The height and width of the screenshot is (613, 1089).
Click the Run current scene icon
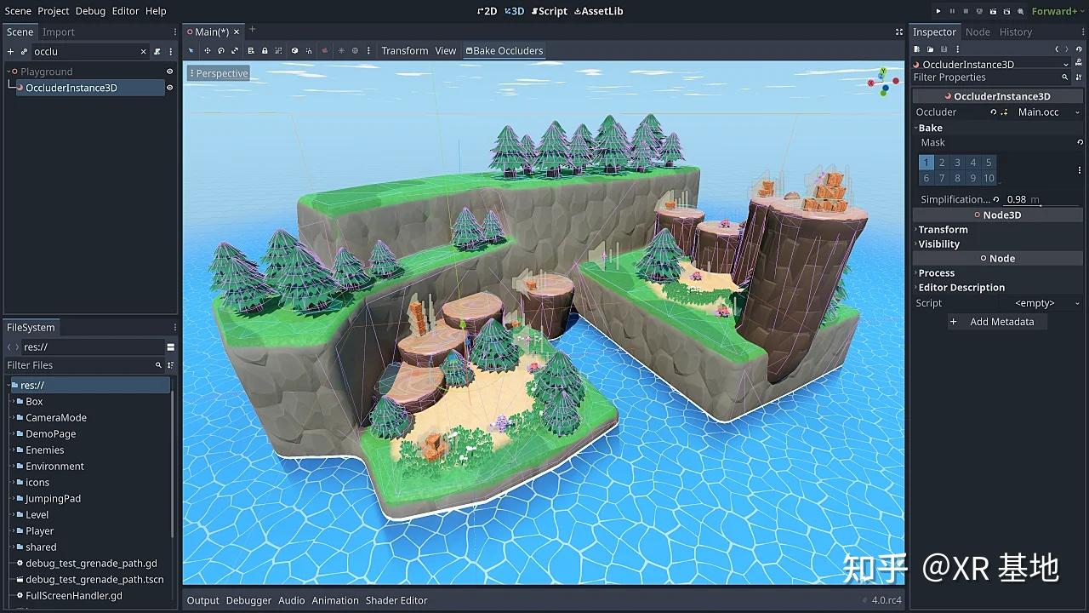994,11
